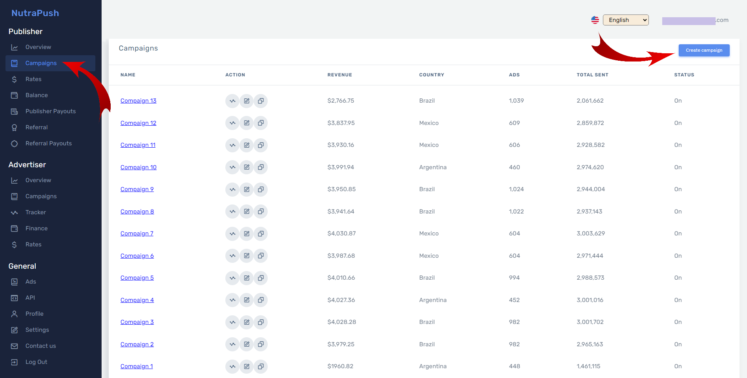Go to Publisher Payouts
This screenshot has height=378, width=747.
click(x=50, y=111)
